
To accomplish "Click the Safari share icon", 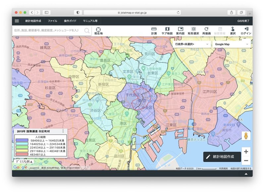I will (x=232, y=13).
